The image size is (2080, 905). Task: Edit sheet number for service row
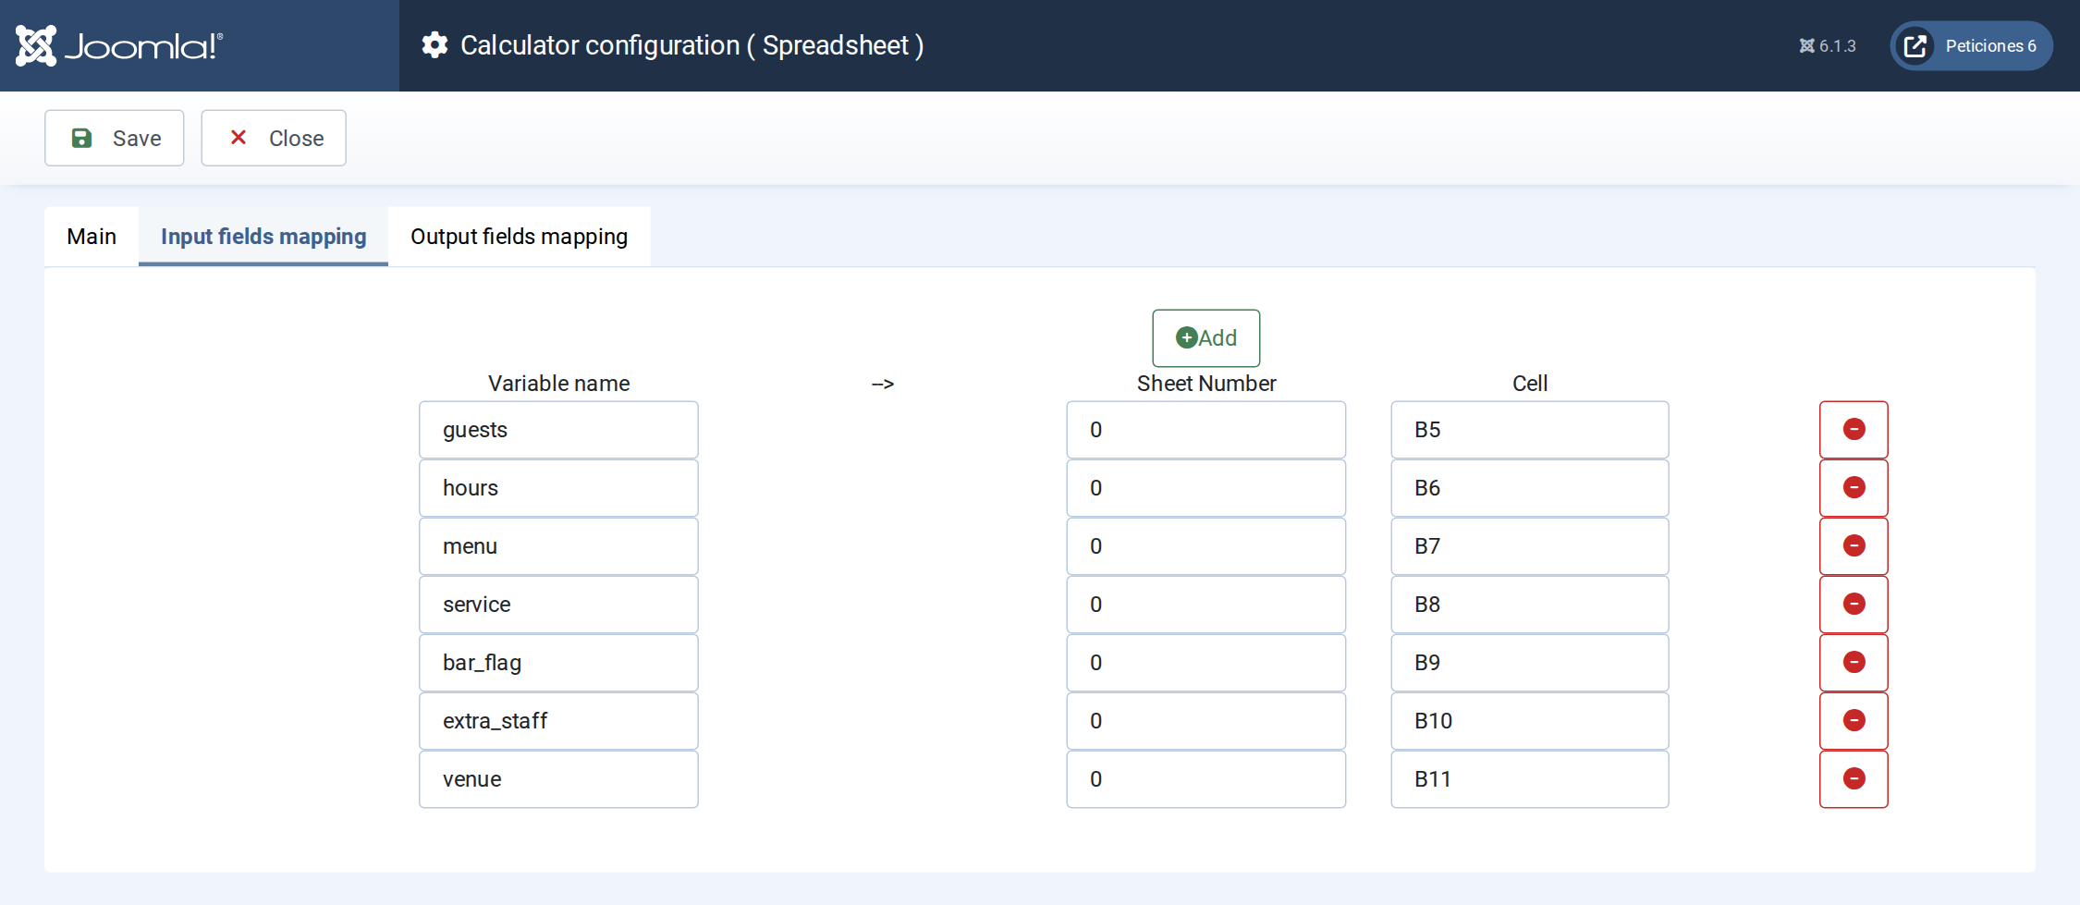pos(1206,605)
